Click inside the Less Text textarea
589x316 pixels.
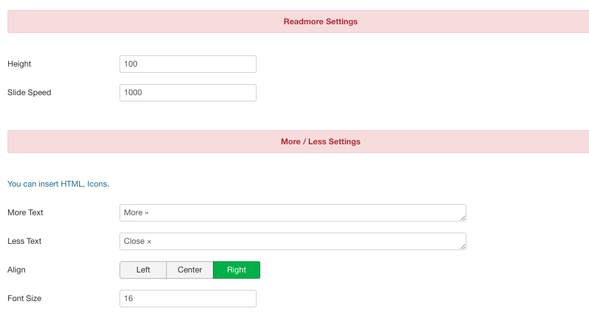pyautogui.click(x=293, y=241)
